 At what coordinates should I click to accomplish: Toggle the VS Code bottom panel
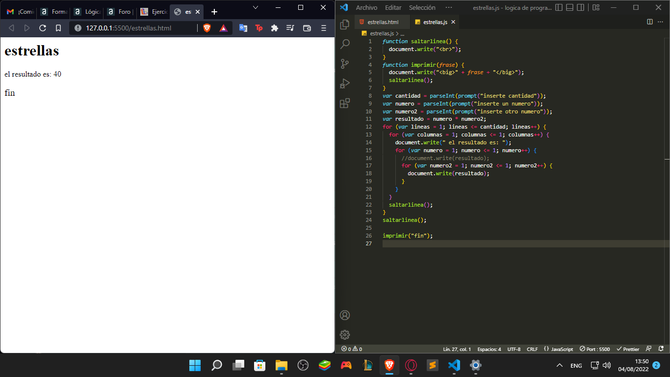pyautogui.click(x=569, y=7)
